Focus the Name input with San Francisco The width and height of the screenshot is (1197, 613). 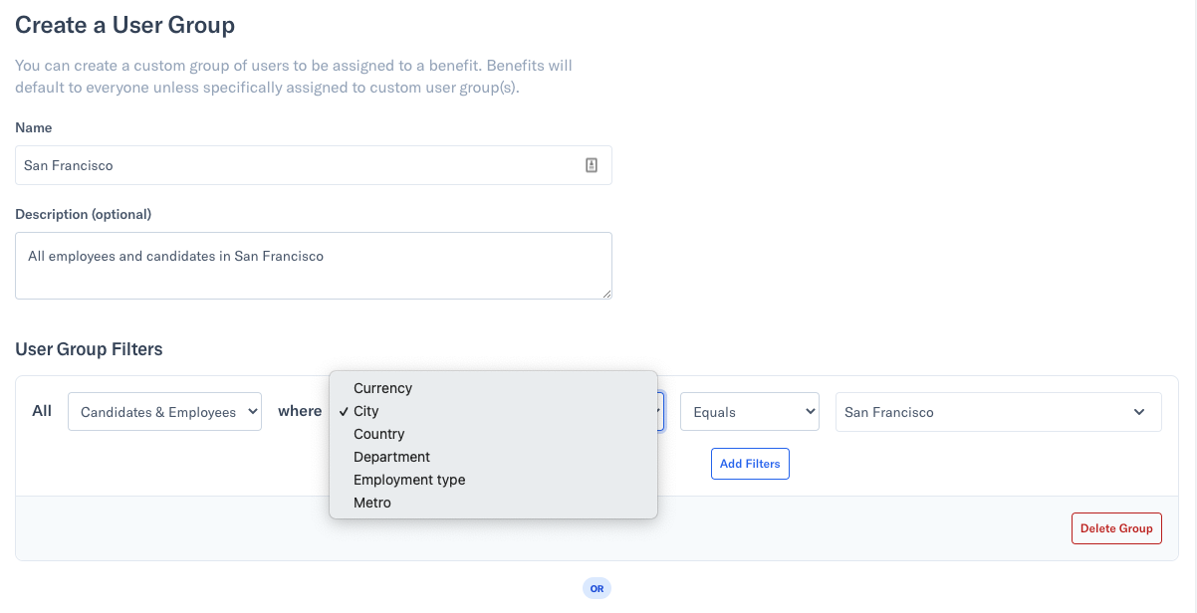pos(314,165)
